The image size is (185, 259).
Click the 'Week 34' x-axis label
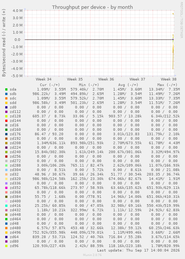click(x=44, y=79)
